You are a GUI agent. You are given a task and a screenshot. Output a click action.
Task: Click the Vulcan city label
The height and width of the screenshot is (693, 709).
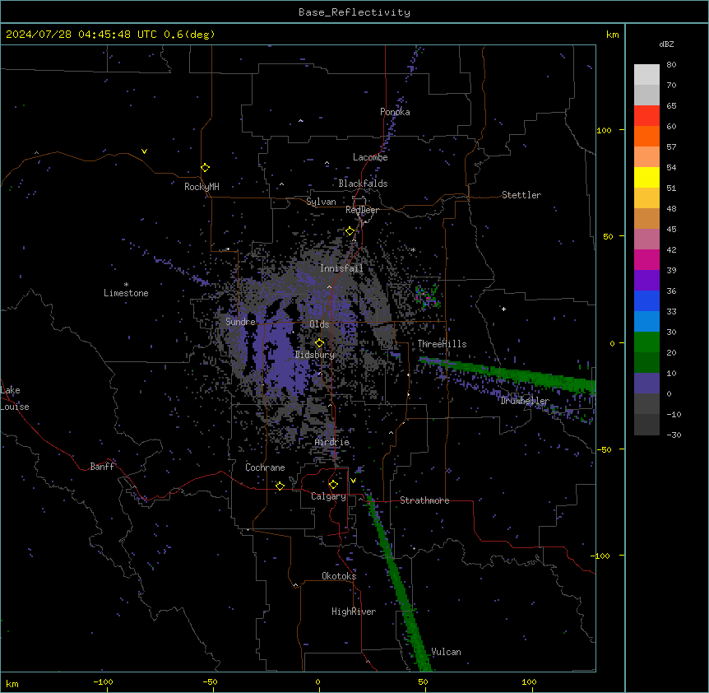pyautogui.click(x=447, y=652)
